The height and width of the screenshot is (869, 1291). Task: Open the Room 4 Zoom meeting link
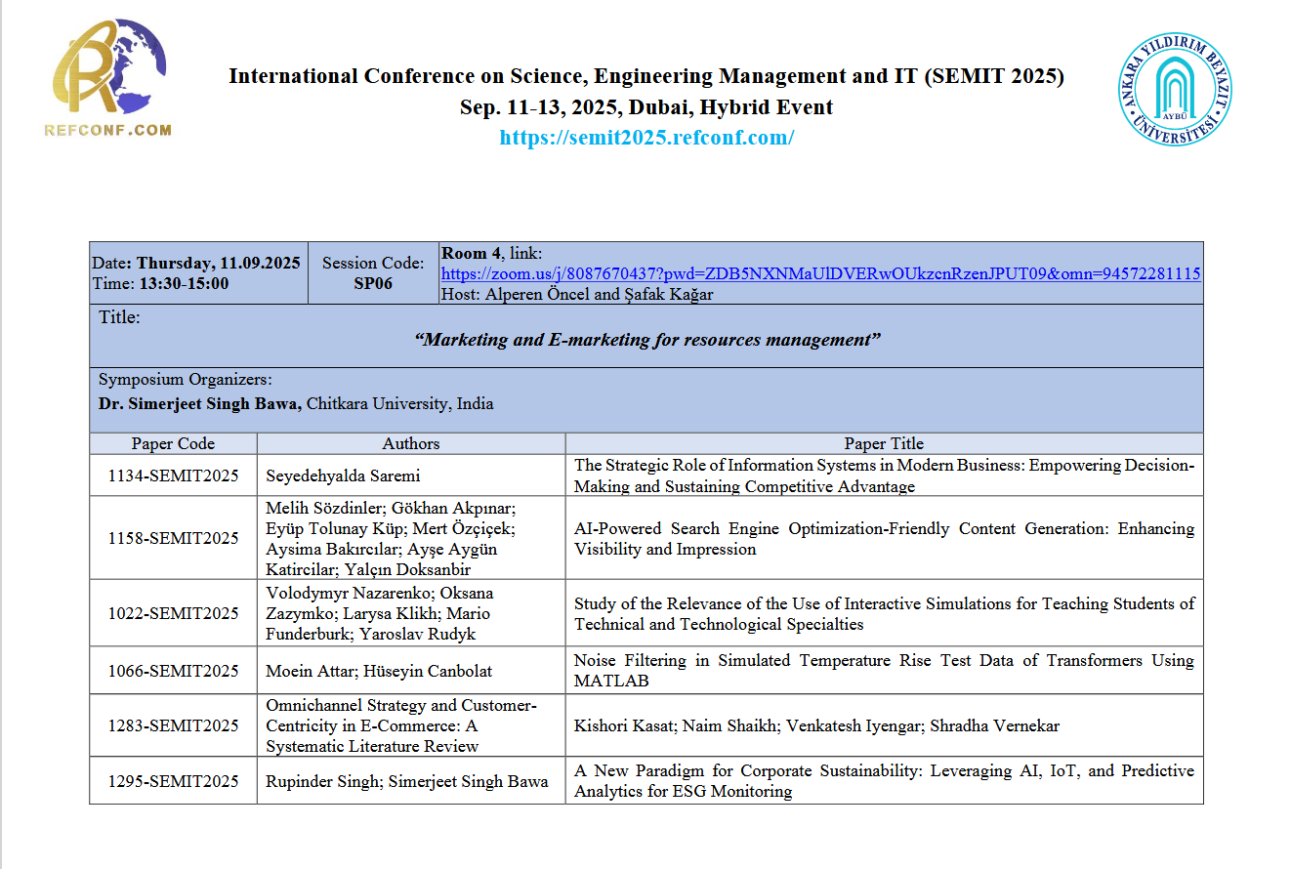point(820,274)
